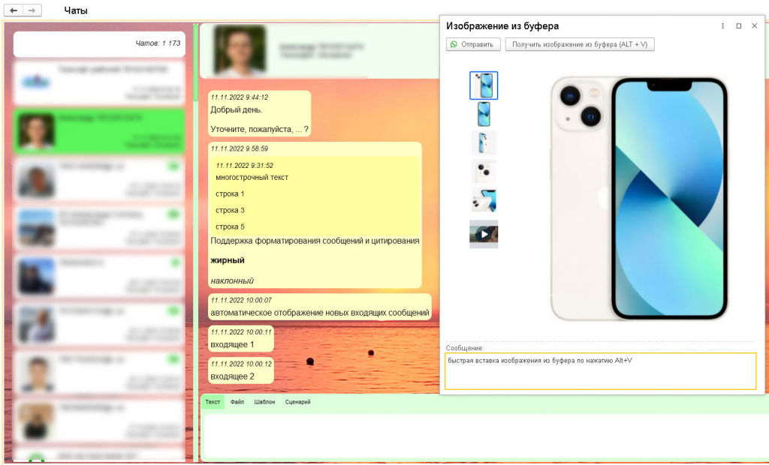Open the three-dot menu of the clipboard image dialog
Screen dimensions: 769x465
pyautogui.click(x=722, y=26)
